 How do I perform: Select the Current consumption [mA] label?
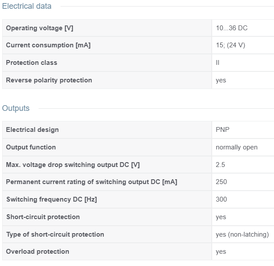pyautogui.click(x=48, y=45)
